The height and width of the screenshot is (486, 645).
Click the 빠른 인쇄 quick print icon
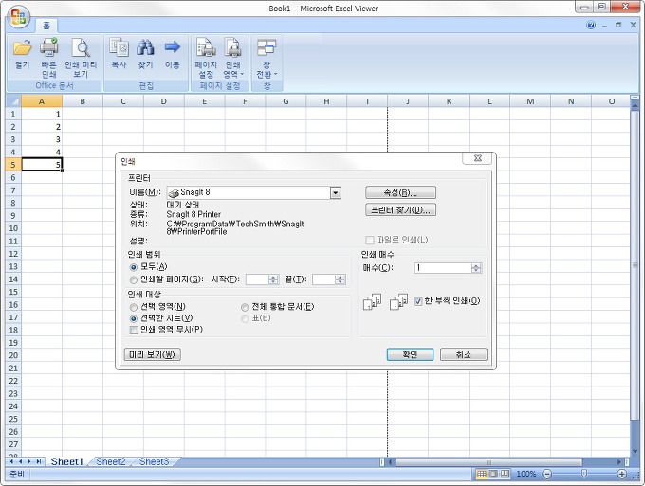(49, 58)
